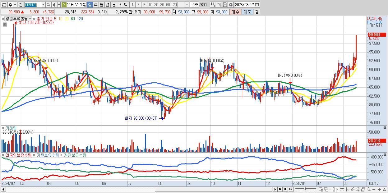This screenshot has width=388, height=193.
Task: Open the dropdown arrow beside the speaker icon
Action: click(x=59, y=5)
